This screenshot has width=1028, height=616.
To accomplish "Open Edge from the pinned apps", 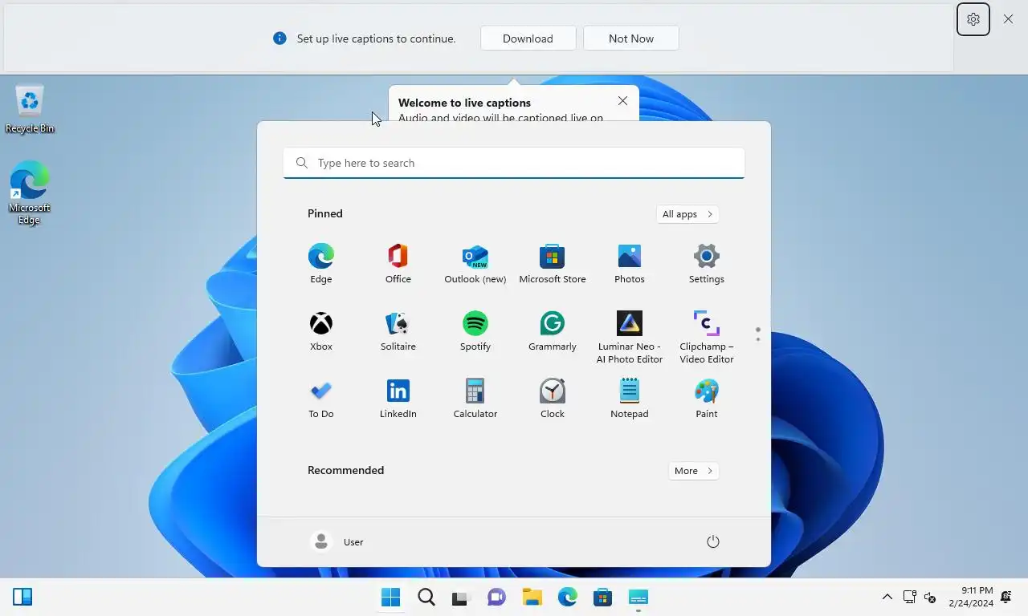I will (320, 264).
